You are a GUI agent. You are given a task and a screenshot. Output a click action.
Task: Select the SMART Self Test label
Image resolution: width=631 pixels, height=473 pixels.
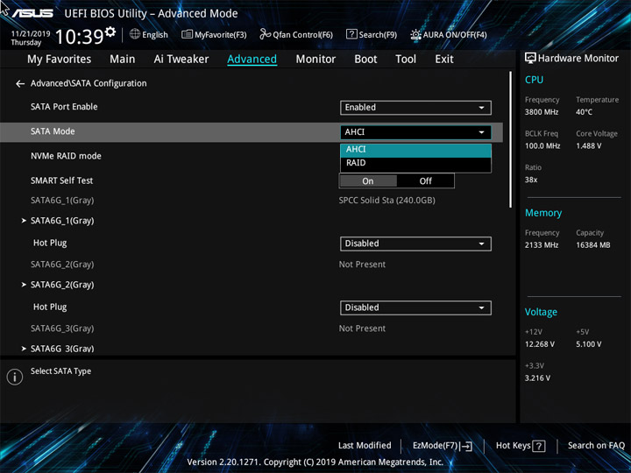point(61,180)
